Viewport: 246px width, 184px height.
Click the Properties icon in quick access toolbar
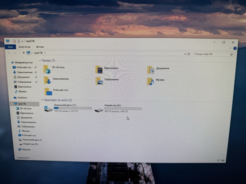coord(14,41)
